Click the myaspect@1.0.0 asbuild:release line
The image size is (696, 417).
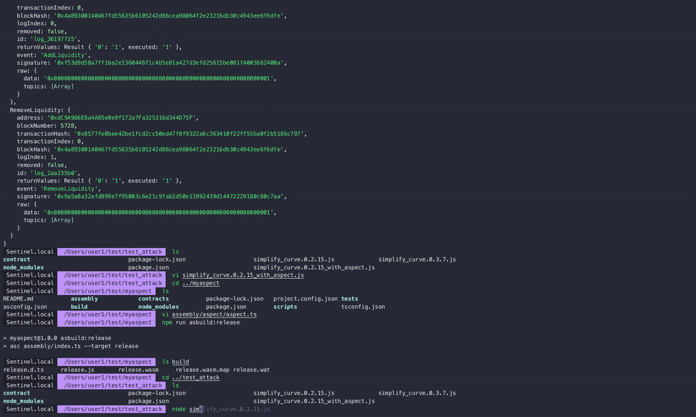point(57,338)
